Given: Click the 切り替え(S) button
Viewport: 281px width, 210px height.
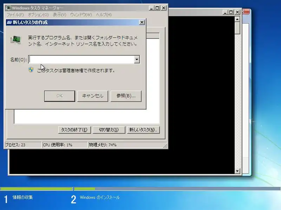Looking at the screenshot, I should pos(109,130).
